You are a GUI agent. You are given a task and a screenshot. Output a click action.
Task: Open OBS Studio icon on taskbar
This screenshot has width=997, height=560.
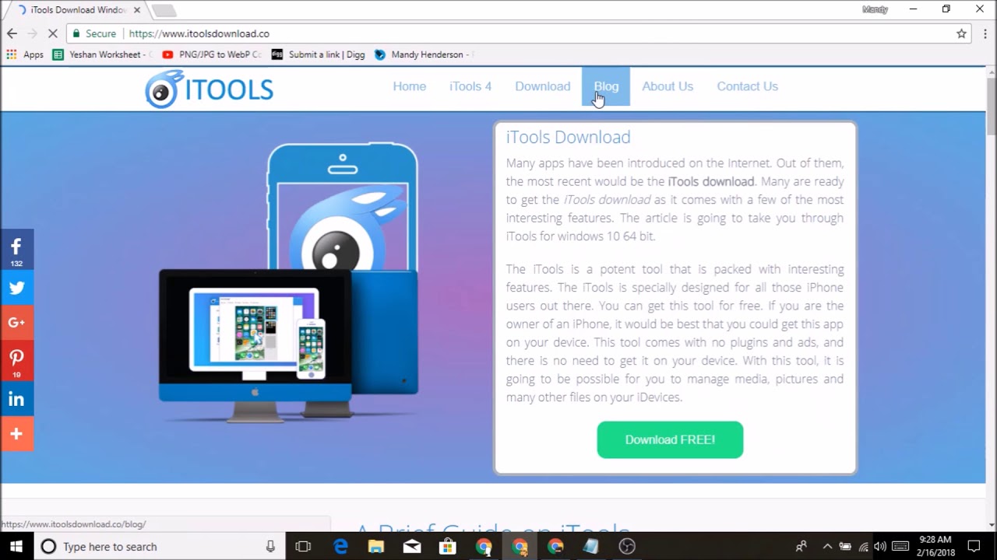pyautogui.click(x=627, y=547)
